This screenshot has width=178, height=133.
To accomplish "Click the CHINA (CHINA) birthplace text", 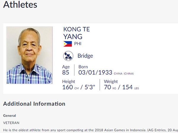I will 124,74.
